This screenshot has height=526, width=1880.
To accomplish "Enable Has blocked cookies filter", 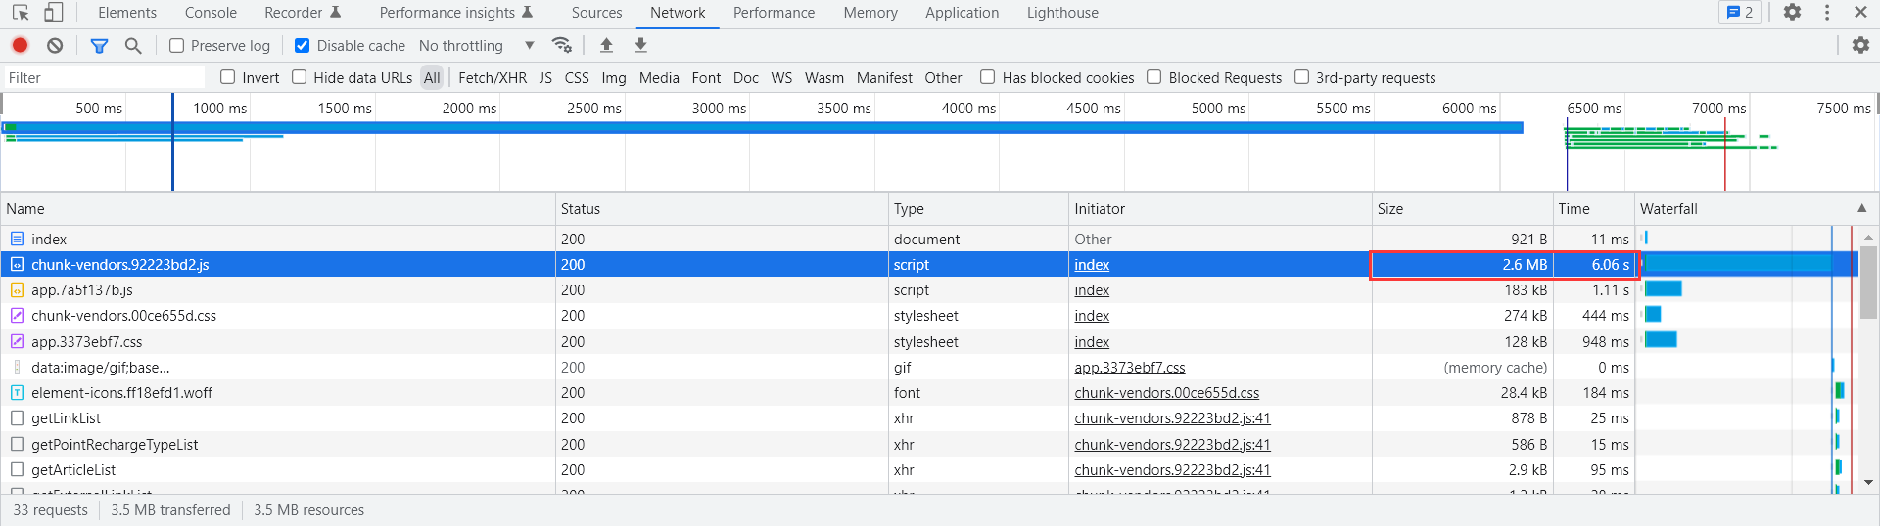I will click(x=988, y=77).
